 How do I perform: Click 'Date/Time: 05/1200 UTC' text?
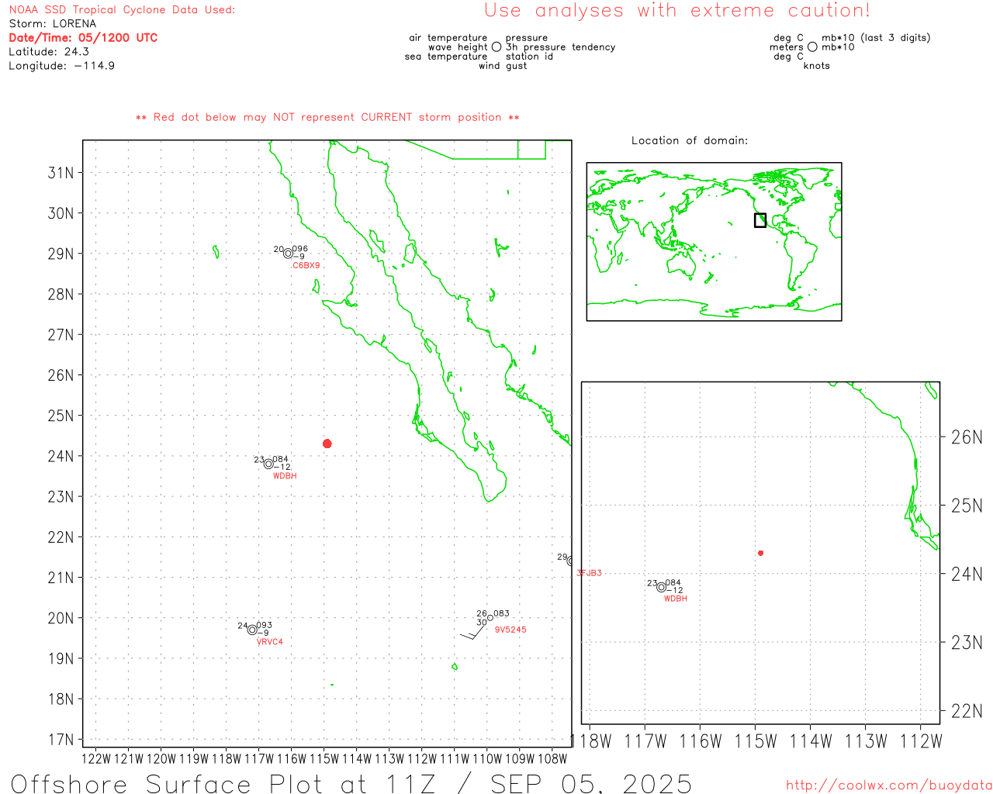83,38
